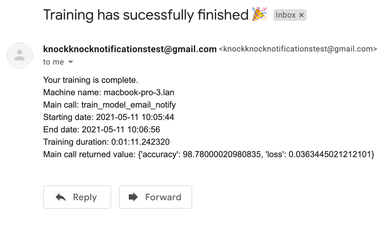The width and height of the screenshot is (387, 225).
Task: Click the Training duration line
Action: (x=106, y=142)
